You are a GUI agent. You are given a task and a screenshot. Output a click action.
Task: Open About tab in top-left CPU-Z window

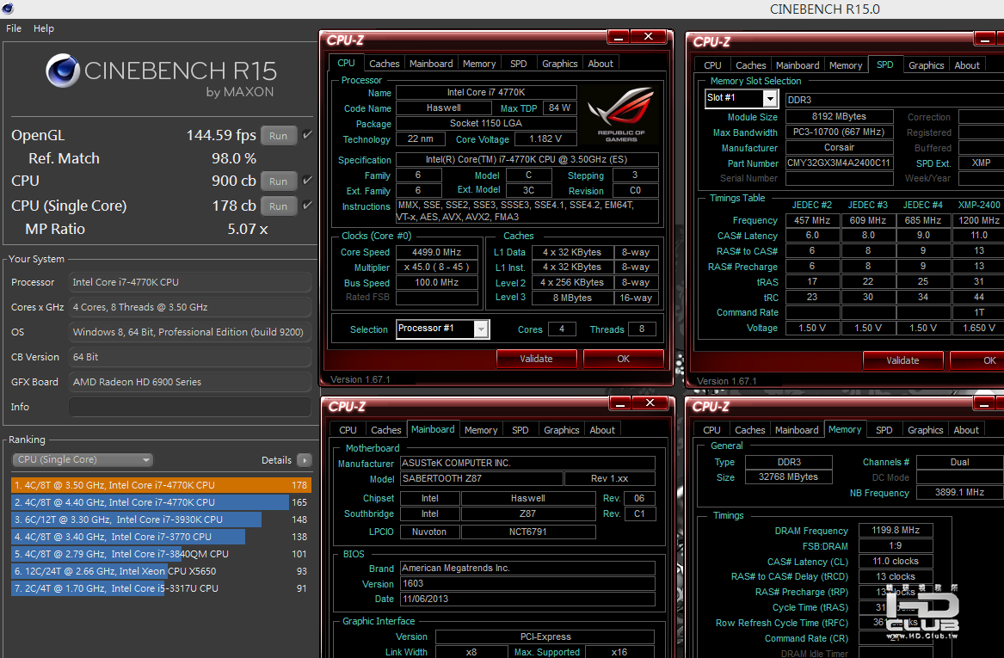(x=601, y=64)
